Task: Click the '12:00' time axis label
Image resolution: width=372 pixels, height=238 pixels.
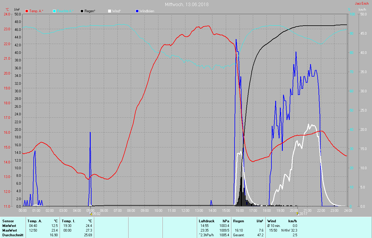Action: (185, 210)
